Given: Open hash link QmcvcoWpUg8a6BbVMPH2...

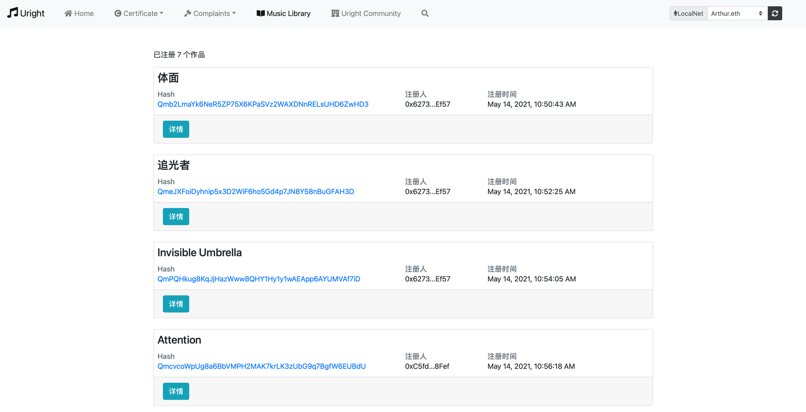Looking at the screenshot, I should [262, 366].
